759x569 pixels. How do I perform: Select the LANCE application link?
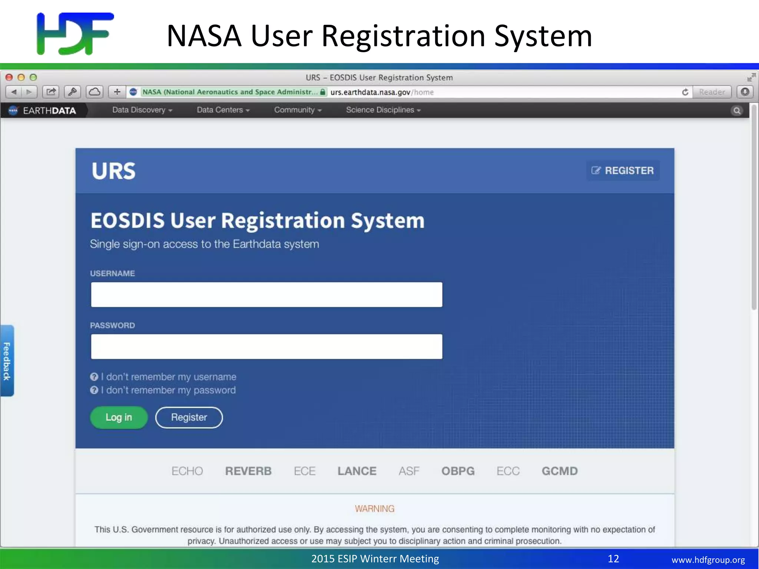(357, 471)
